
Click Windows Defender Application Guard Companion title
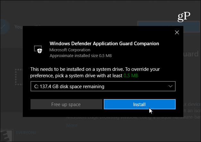104,44
